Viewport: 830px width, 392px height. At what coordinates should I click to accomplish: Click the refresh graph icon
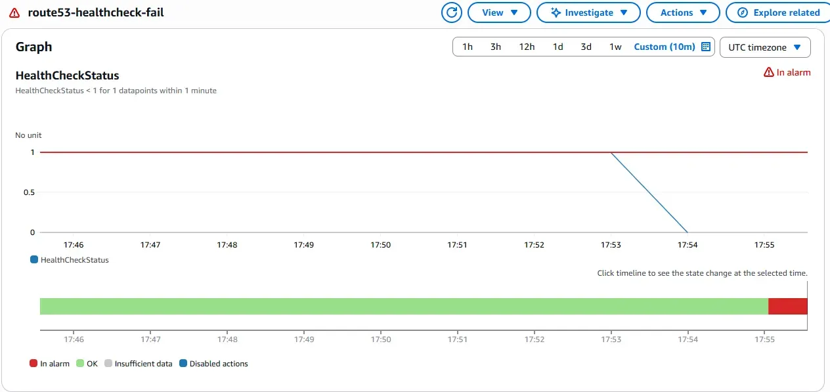tap(451, 12)
